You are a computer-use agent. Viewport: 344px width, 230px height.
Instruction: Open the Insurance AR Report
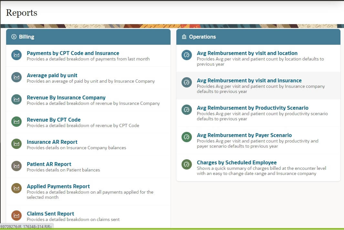[52, 142]
